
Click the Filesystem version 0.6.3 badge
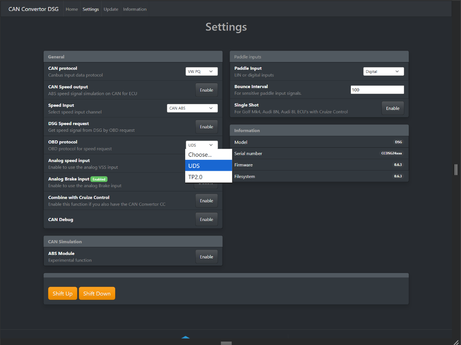click(398, 176)
